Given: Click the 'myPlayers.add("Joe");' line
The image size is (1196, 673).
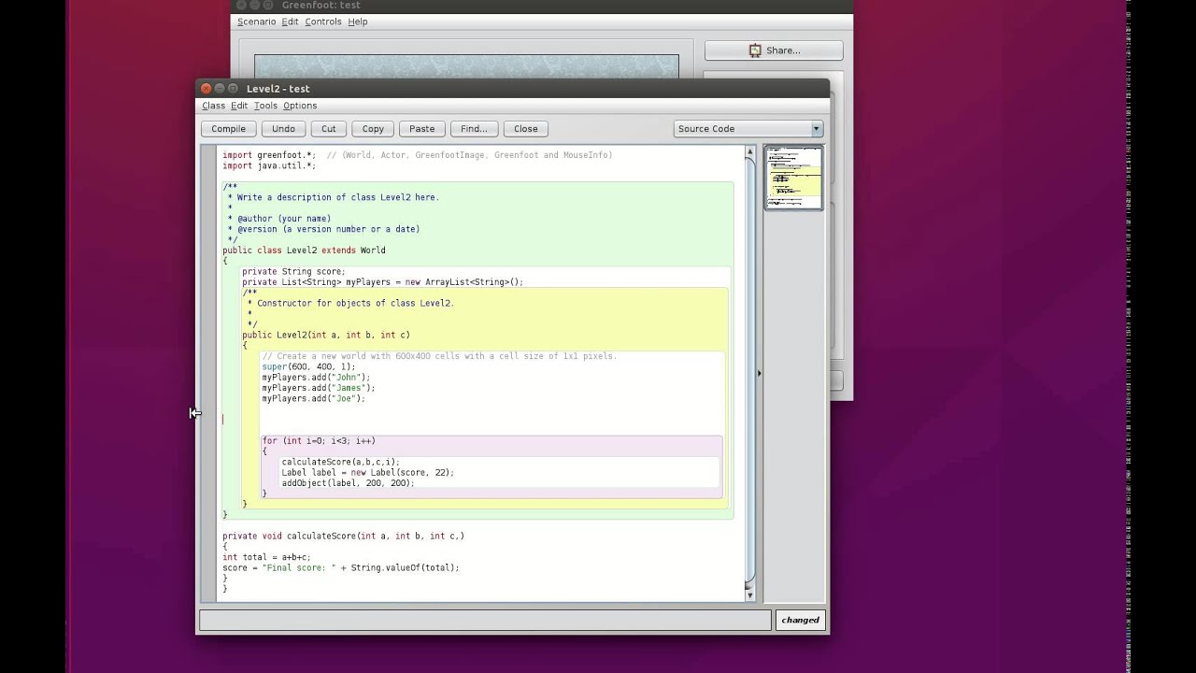Looking at the screenshot, I should [313, 398].
